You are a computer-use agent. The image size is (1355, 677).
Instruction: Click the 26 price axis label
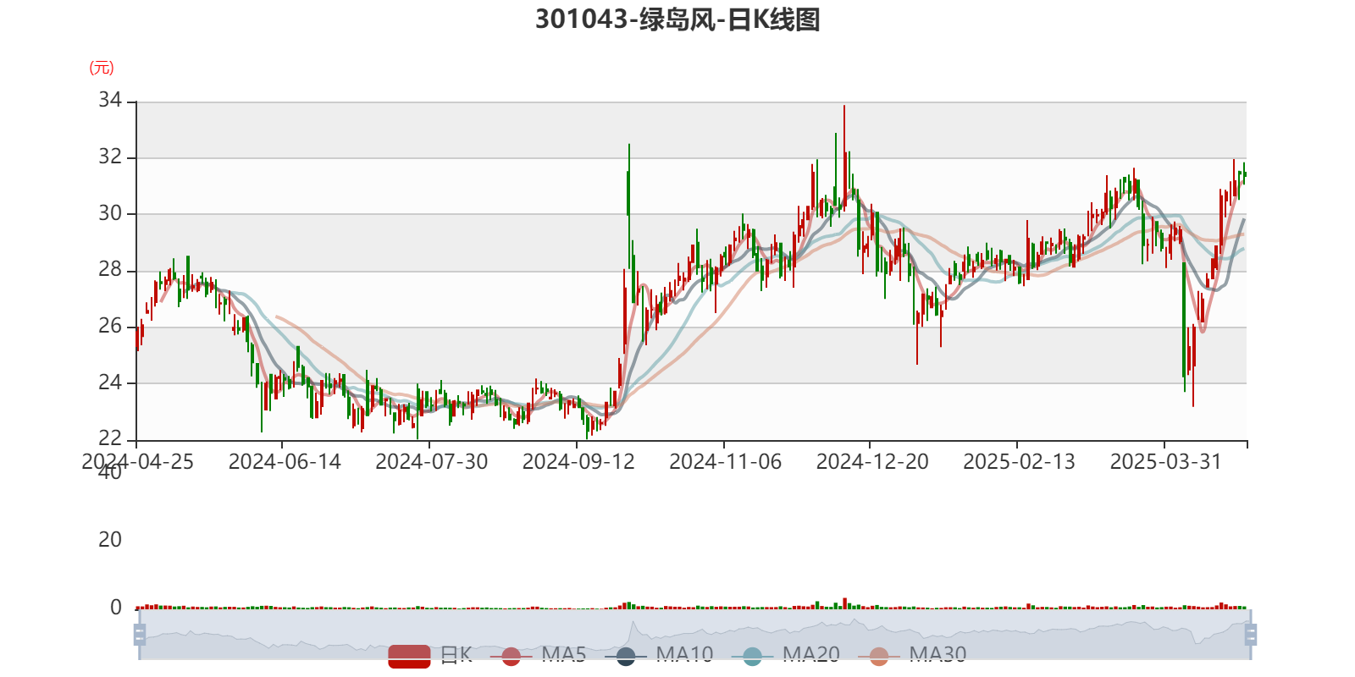110,326
